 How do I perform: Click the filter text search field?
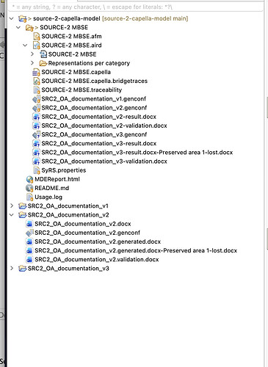click(136, 7)
